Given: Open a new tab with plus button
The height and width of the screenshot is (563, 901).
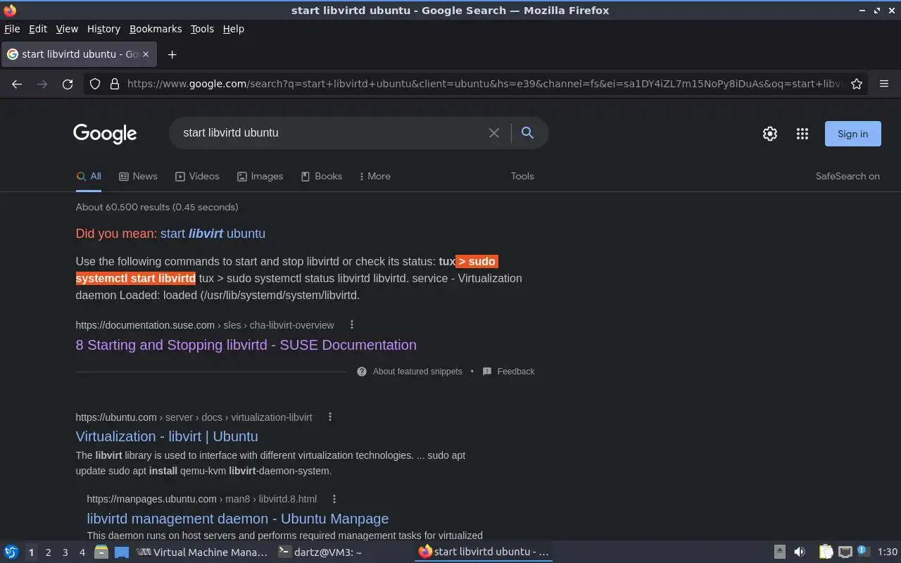Looking at the screenshot, I should 172,54.
